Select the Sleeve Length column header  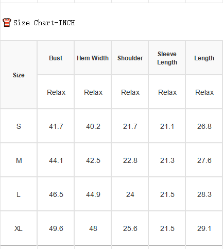point(167,58)
